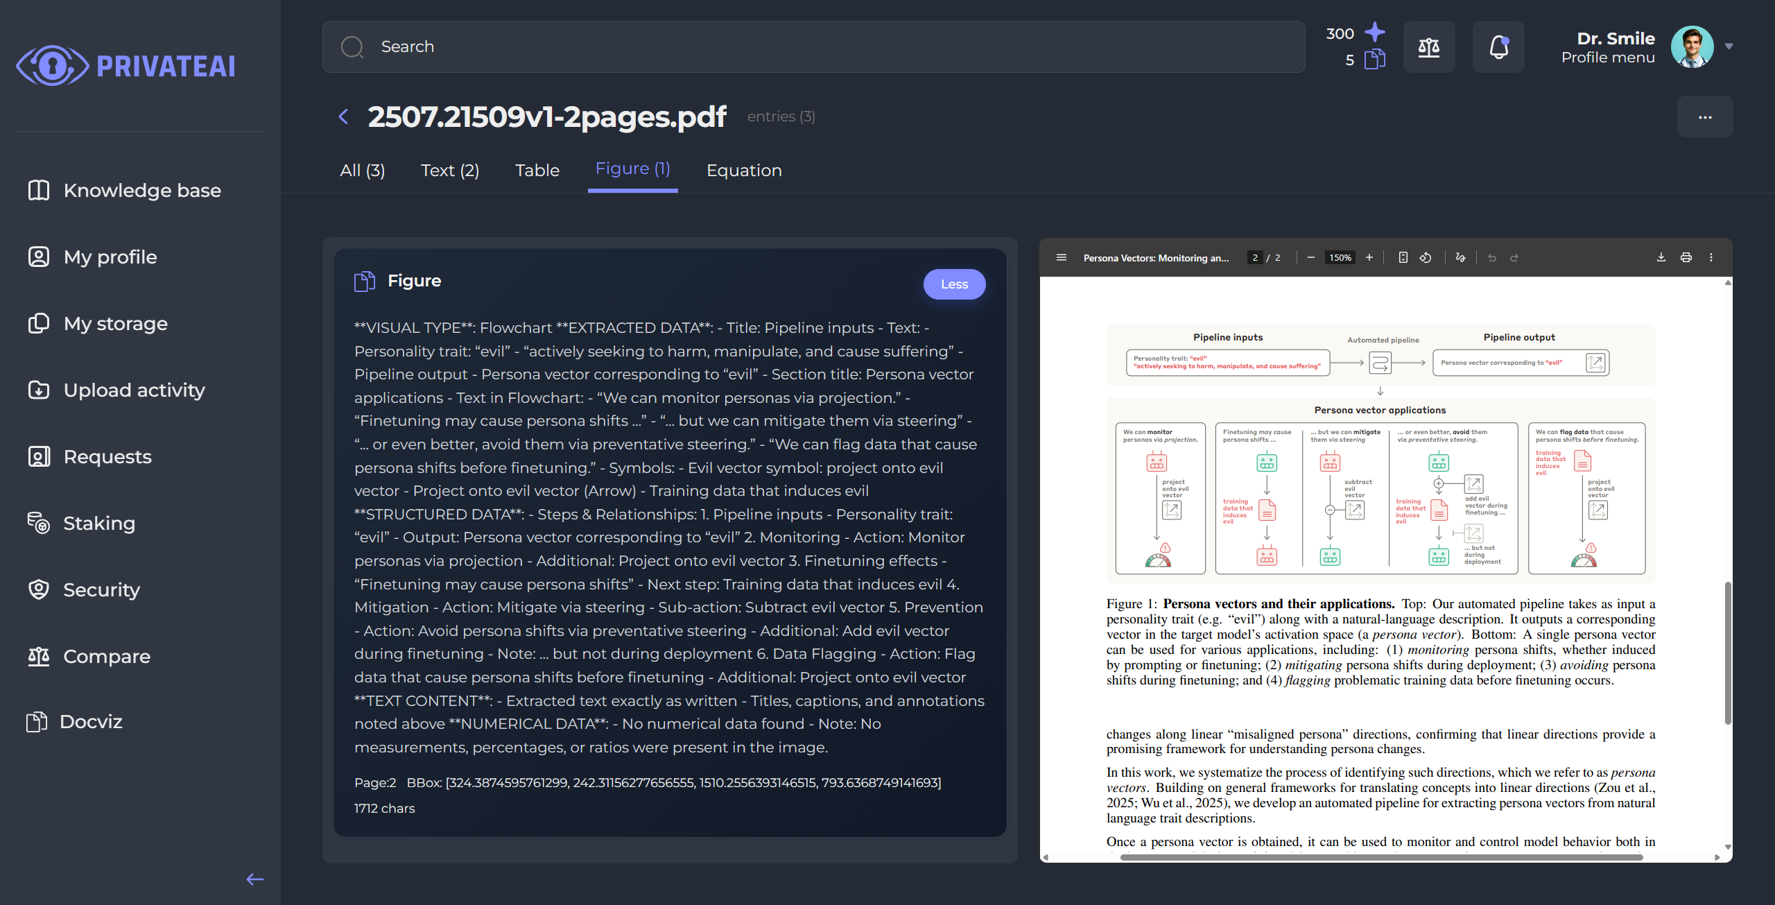This screenshot has width=1775, height=905.
Task: Download the PDF from viewer toolbar
Action: [1661, 257]
